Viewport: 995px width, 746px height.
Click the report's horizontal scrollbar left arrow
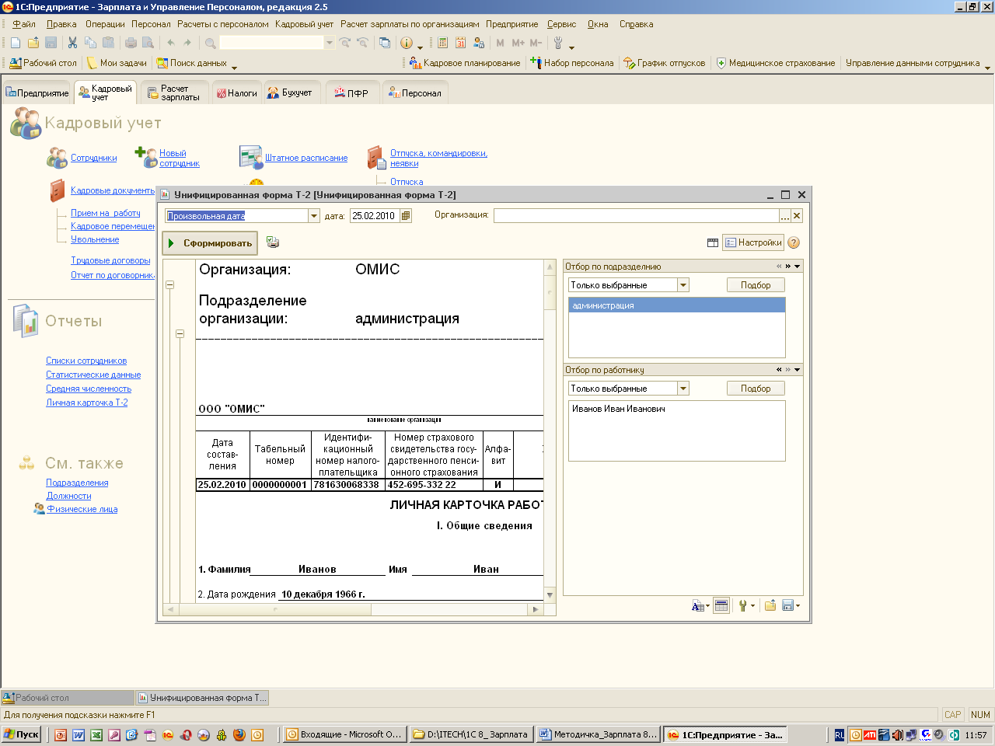tap(170, 610)
